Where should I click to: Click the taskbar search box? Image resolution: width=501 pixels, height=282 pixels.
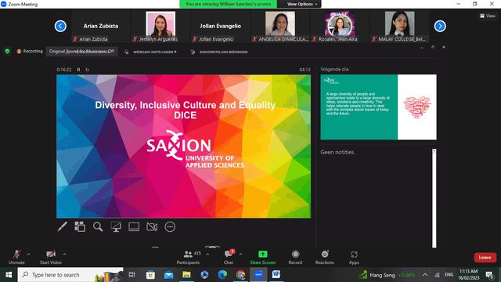click(x=70, y=275)
